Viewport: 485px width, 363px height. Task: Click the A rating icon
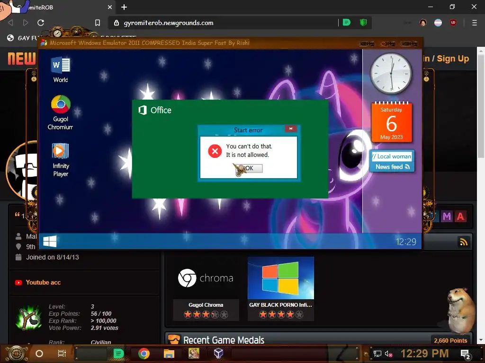(460, 216)
